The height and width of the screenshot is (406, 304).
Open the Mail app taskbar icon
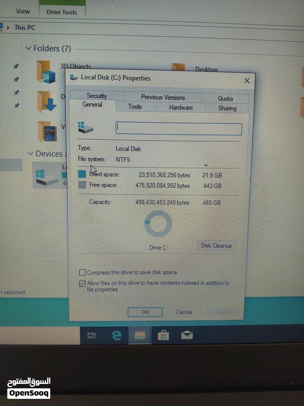(x=187, y=336)
